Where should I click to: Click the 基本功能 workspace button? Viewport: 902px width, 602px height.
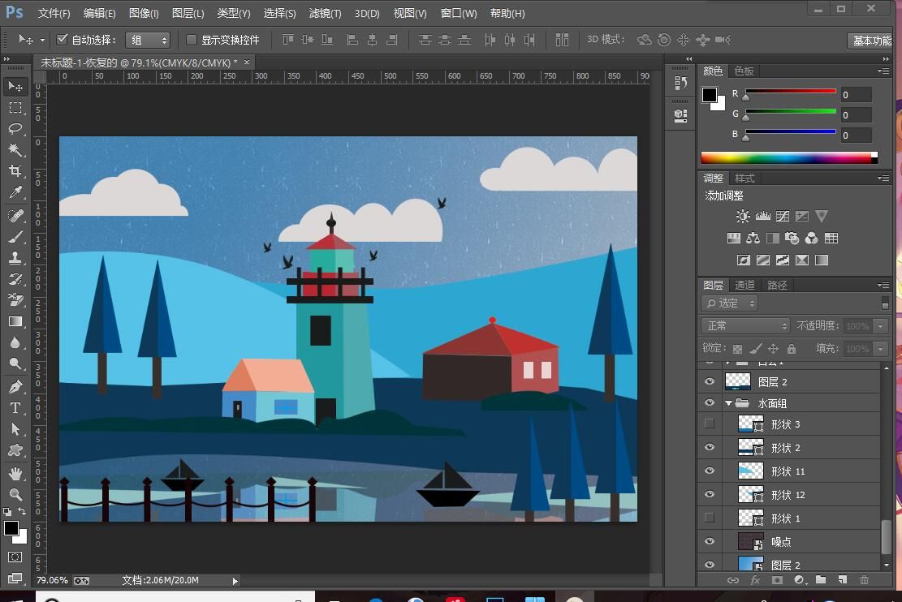point(871,41)
